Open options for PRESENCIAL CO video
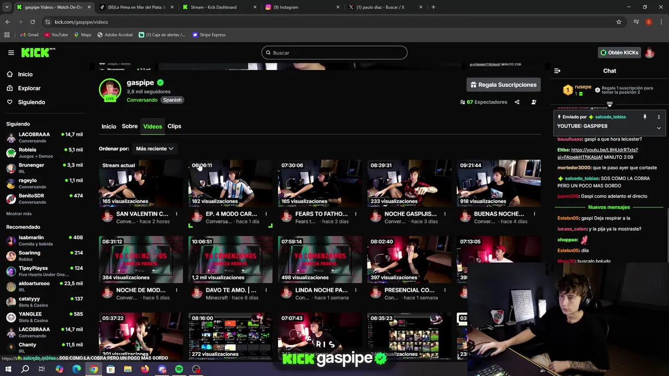Viewport: 669px width, 376px height. 445,290
